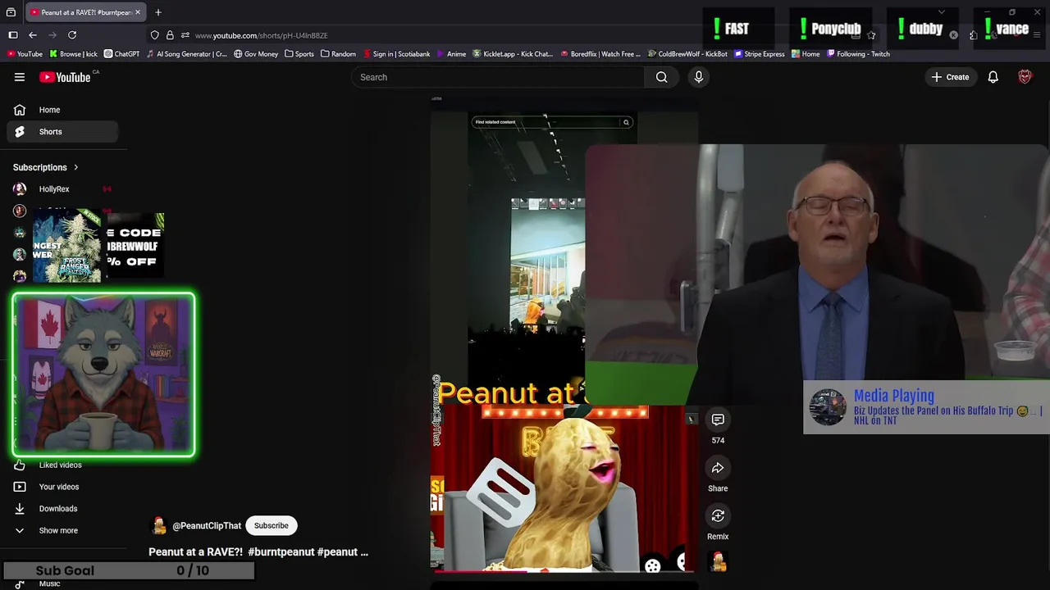Open the Create menu

click(x=950, y=77)
